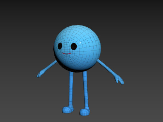Image resolution: width=163 pixels, height=122 pixels.
Task: Select the black eye nearest the specular highlight
Action: pos(74,46)
